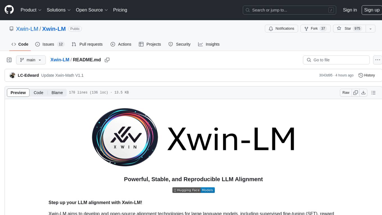
Task: View the file History
Action: (x=367, y=75)
